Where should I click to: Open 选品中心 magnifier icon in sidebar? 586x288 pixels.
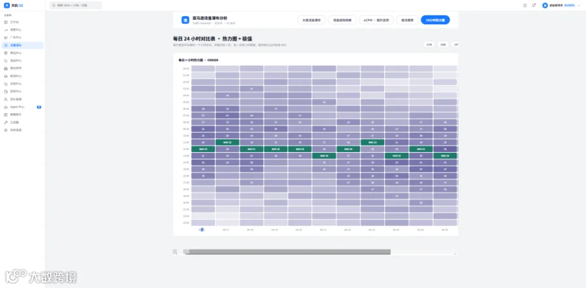coord(6,61)
